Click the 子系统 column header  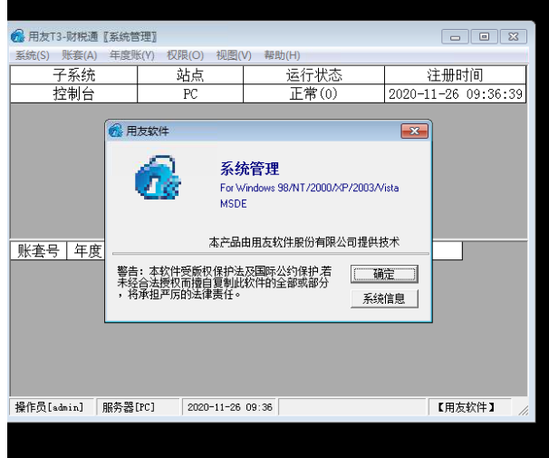tap(74, 75)
